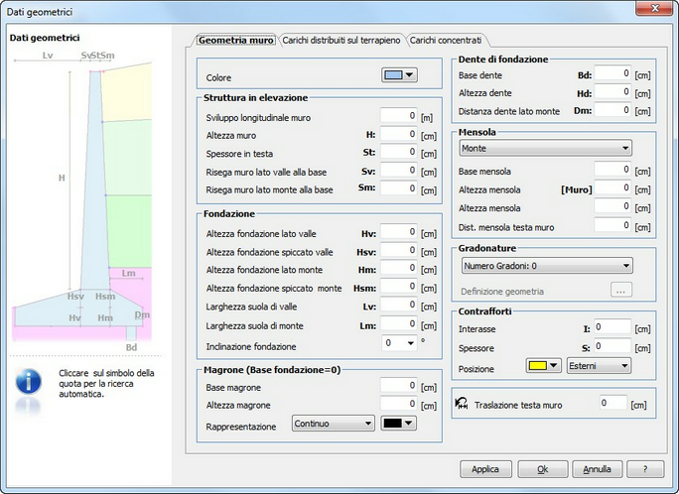Click the Base dente Bd input field
Screen dimensions: 679x494
[x=612, y=73]
